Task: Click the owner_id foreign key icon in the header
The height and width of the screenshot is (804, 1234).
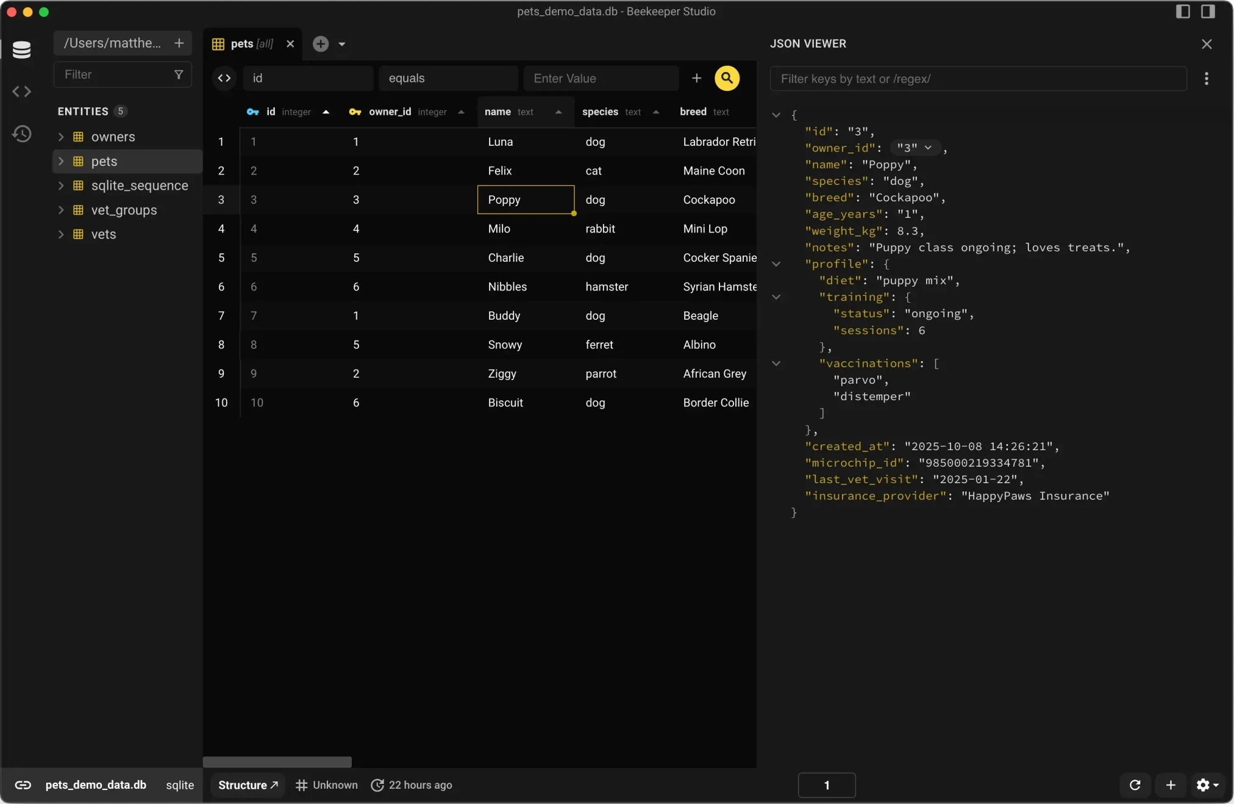Action: click(355, 112)
